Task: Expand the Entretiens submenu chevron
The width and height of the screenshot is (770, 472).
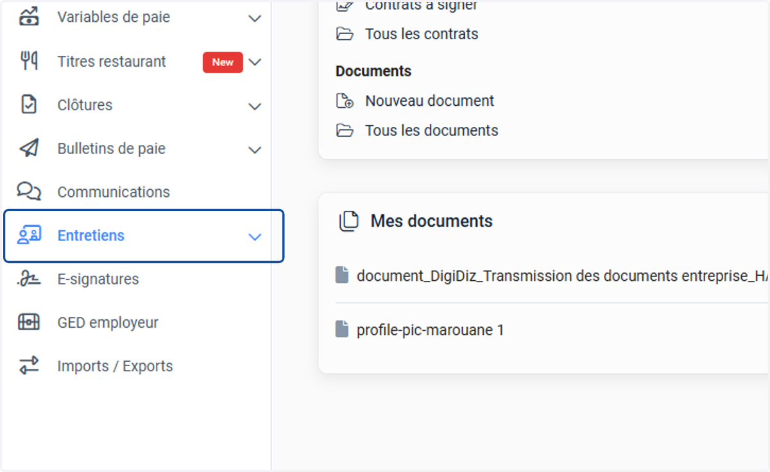Action: [x=255, y=237]
